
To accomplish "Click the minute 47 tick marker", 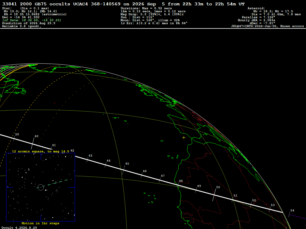I will click(x=160, y=180).
